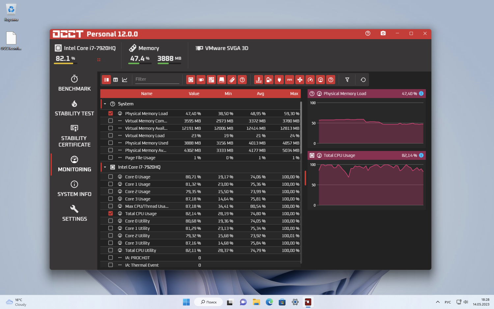Open info for the Total CPU Usage graph
This screenshot has height=309, width=494.
pos(421,155)
